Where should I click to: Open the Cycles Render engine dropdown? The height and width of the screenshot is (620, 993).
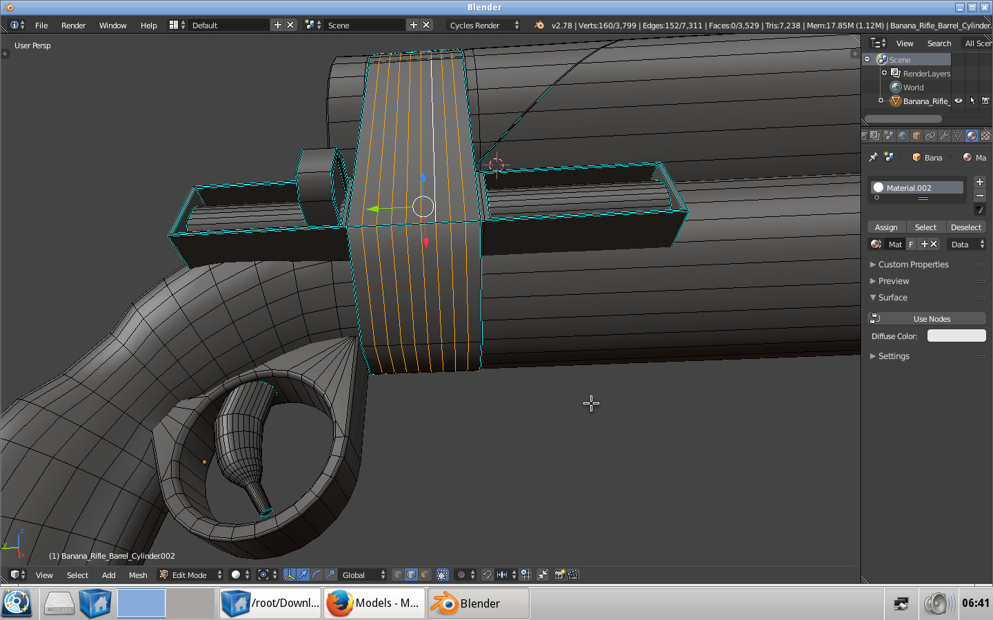coord(483,25)
